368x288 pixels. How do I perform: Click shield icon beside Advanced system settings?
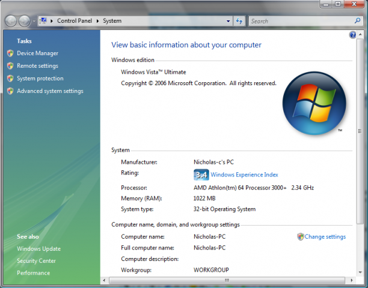[x=10, y=91]
